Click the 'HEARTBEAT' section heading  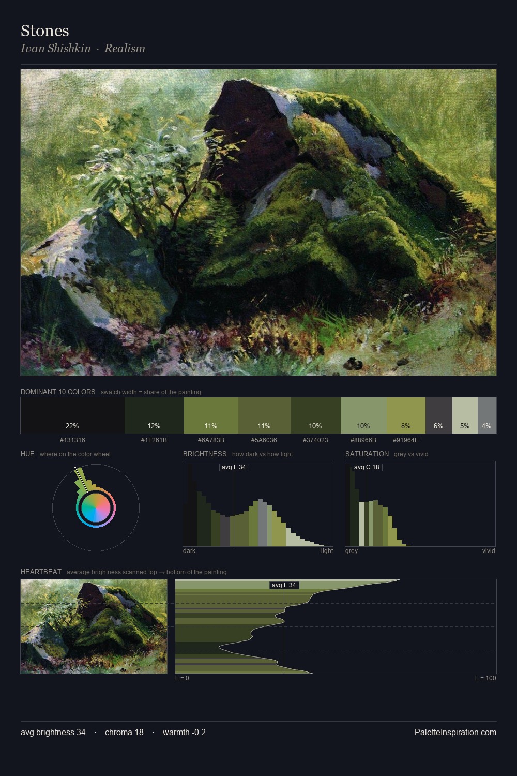coord(41,572)
